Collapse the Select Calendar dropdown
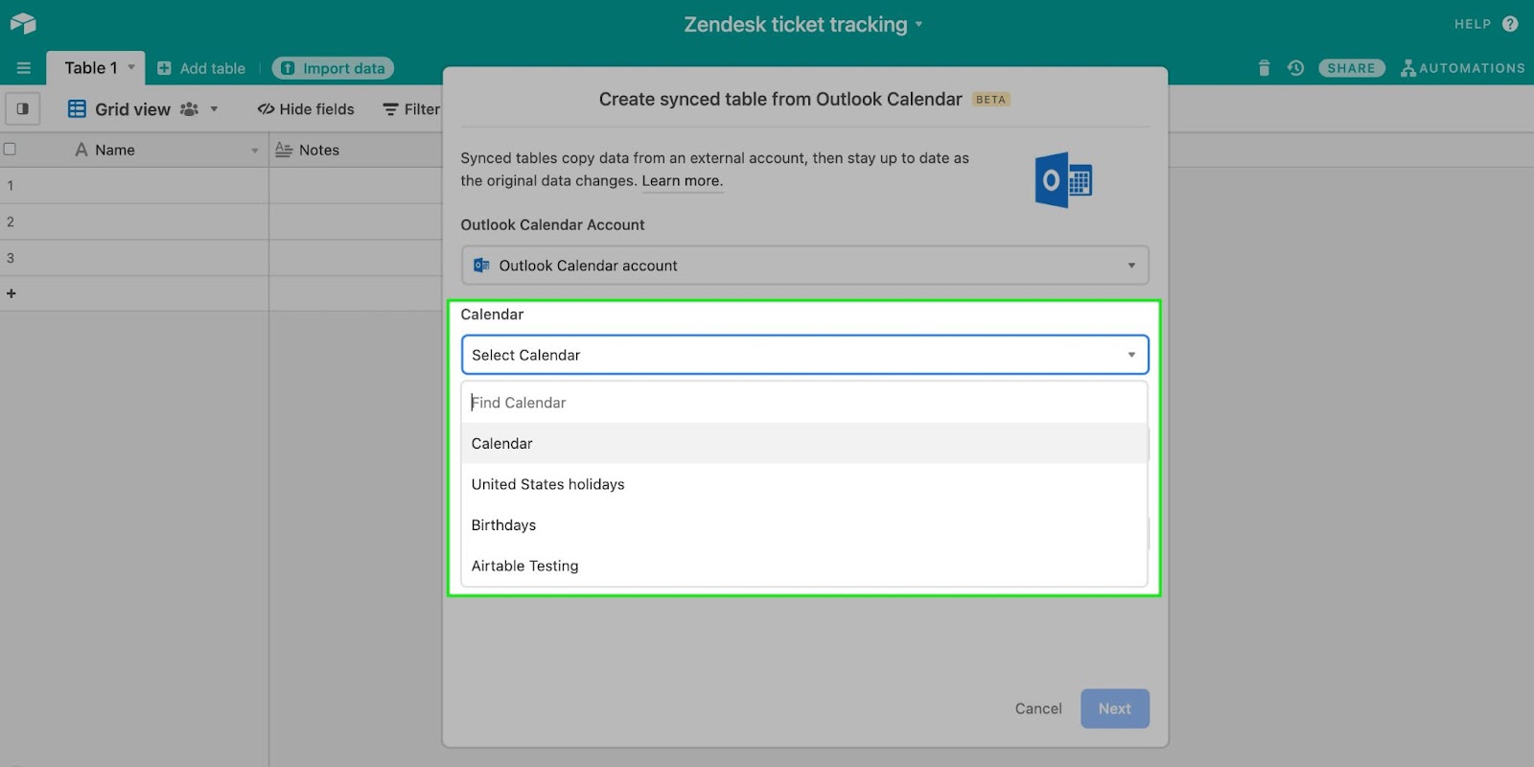Screen dimensions: 1534x767 coord(804,355)
